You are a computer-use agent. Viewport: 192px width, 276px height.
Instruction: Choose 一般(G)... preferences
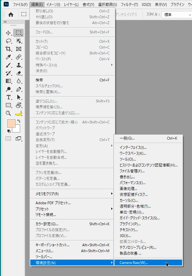click(x=148, y=138)
